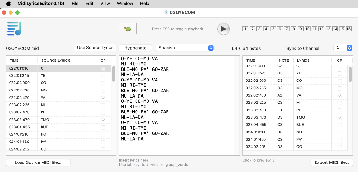
Task: Toggle channel 5 box
Action: [273, 29]
